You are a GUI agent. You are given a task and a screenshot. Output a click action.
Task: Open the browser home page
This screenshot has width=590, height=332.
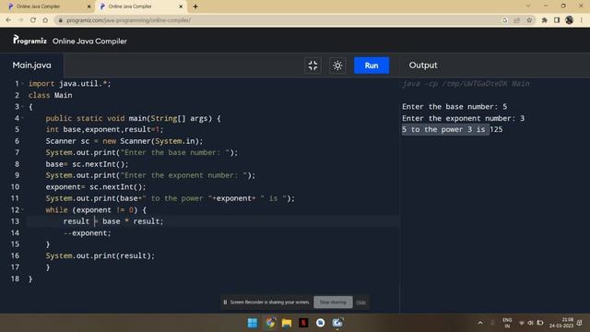point(45,20)
